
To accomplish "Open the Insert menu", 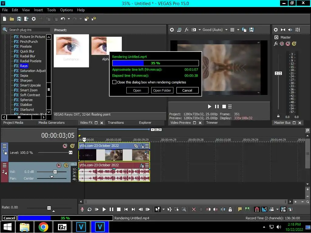I will [38, 10].
